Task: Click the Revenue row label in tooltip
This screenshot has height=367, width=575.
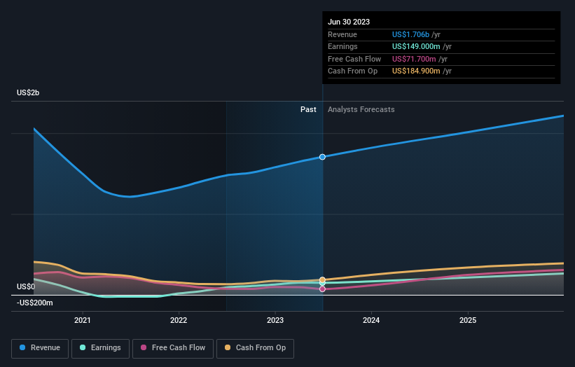Action: tap(342, 34)
